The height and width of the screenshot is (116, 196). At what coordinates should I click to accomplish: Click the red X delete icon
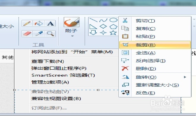coord(125,68)
